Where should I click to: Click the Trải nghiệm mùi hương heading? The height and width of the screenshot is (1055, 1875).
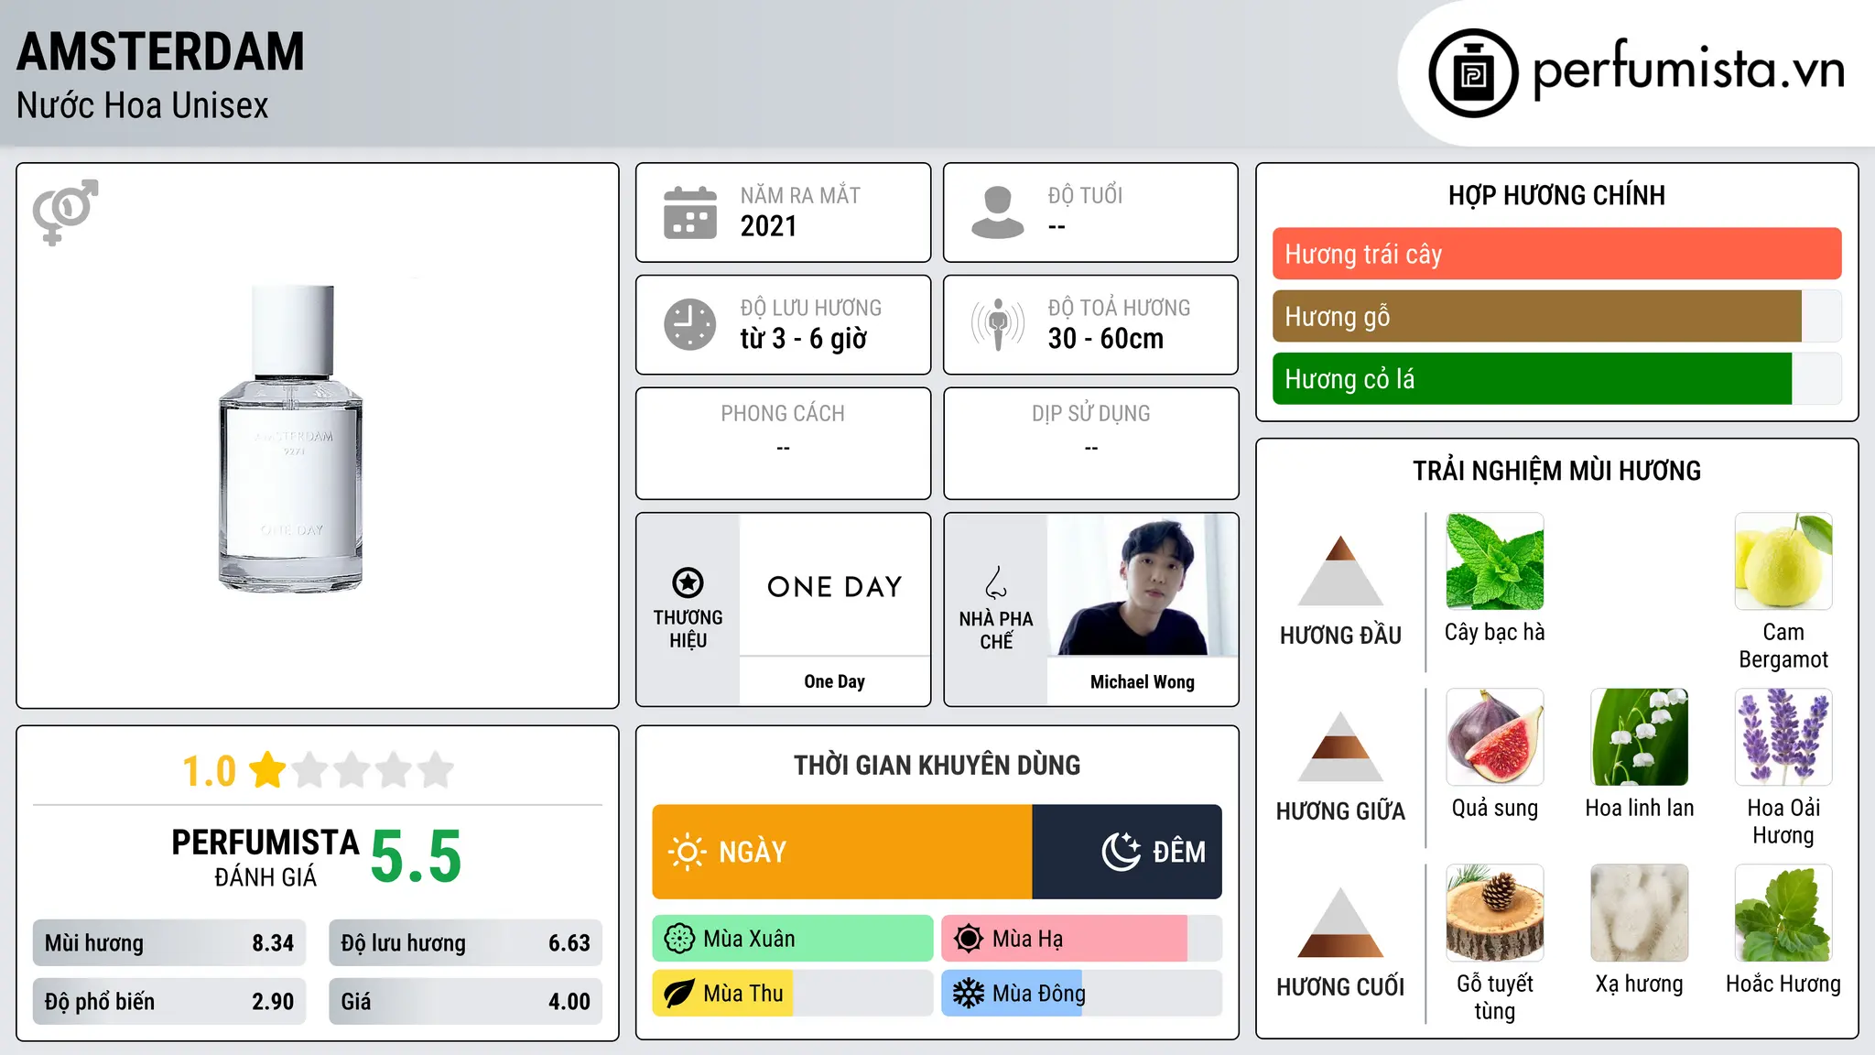(x=1556, y=471)
